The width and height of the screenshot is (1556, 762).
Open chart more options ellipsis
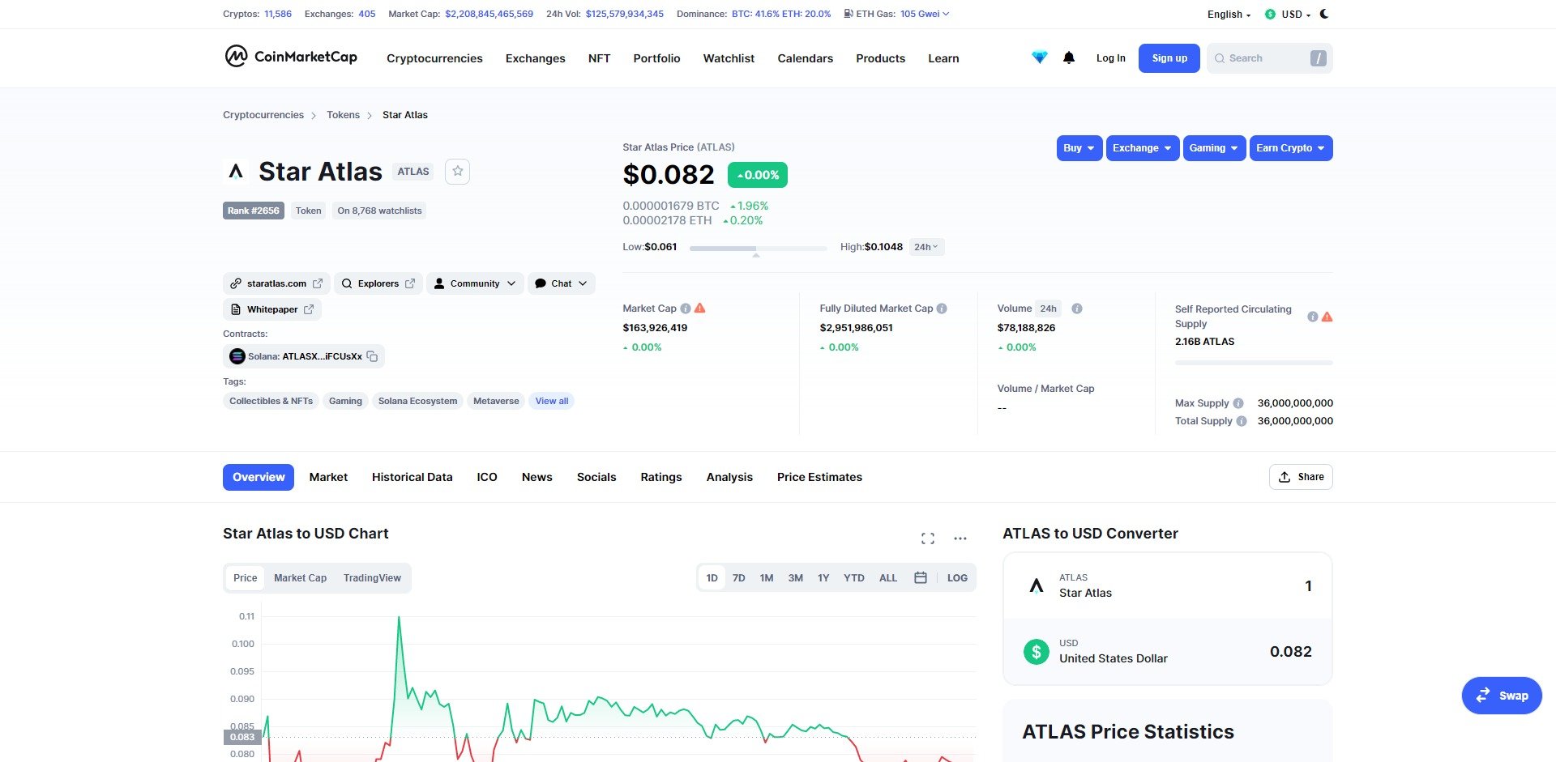pyautogui.click(x=960, y=539)
